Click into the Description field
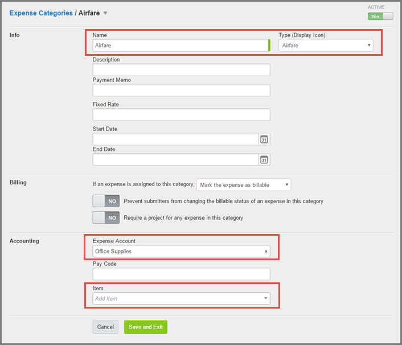The height and width of the screenshot is (345, 402). coord(181,69)
